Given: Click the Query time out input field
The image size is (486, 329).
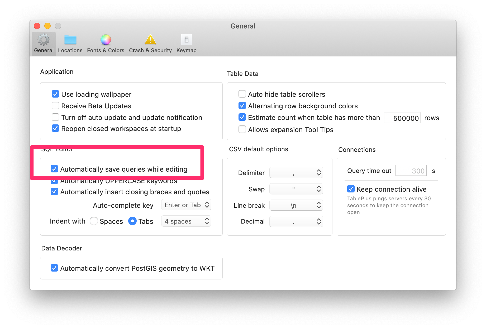Looking at the screenshot, I should tap(411, 171).
